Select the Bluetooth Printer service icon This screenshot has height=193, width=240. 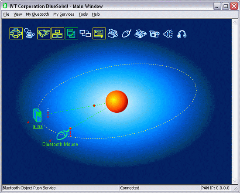[113, 33]
